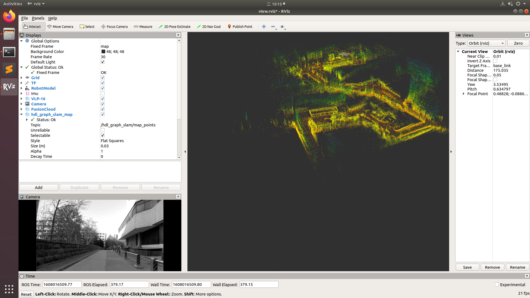
Task: Click the RViz dock icon
Action: pyautogui.click(x=9, y=87)
